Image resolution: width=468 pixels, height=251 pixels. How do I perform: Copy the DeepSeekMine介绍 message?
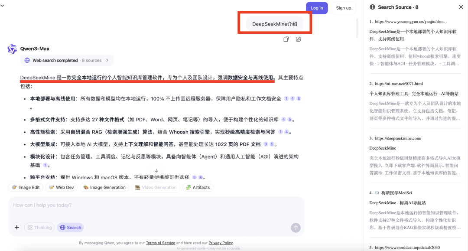pos(286,39)
